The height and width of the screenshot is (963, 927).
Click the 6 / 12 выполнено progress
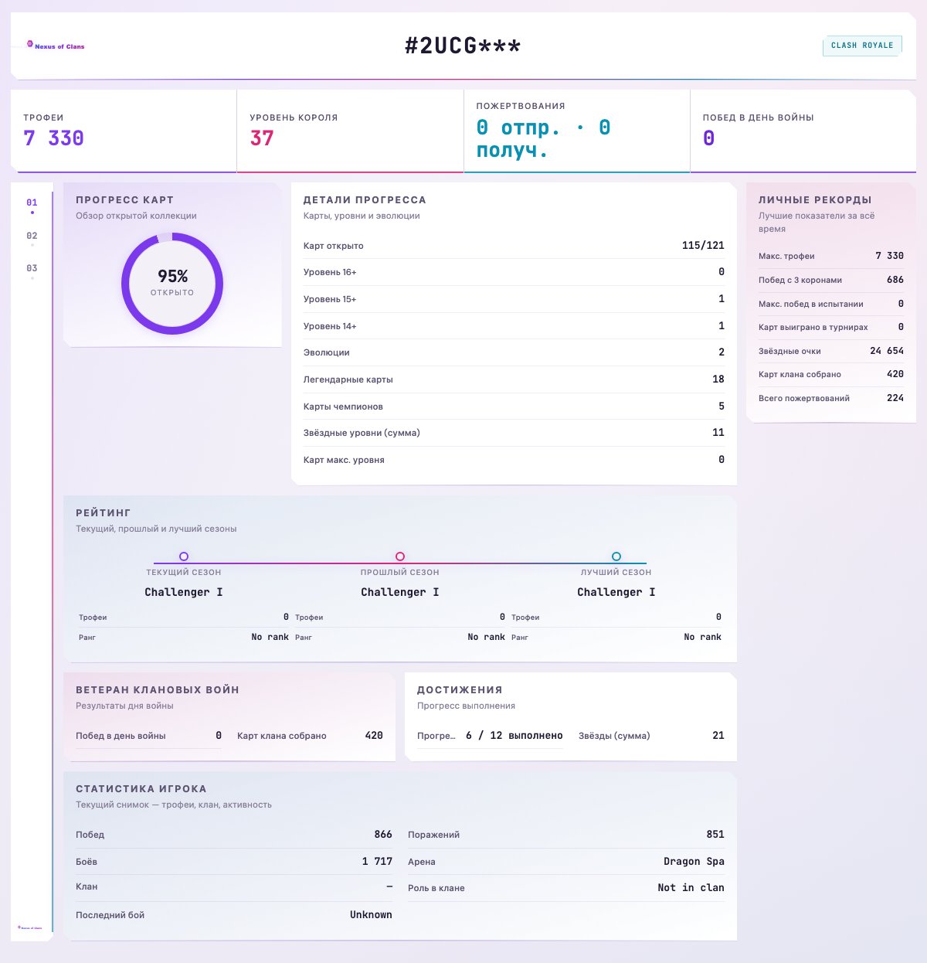click(x=514, y=736)
